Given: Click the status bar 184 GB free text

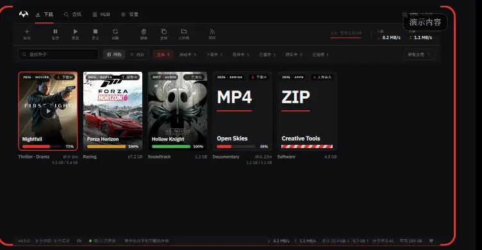Looking at the screenshot, I should pyautogui.click(x=411, y=241).
